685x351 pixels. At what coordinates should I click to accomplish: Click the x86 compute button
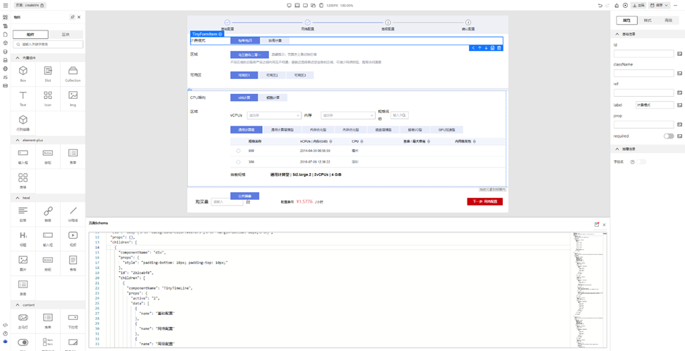tap(244, 97)
